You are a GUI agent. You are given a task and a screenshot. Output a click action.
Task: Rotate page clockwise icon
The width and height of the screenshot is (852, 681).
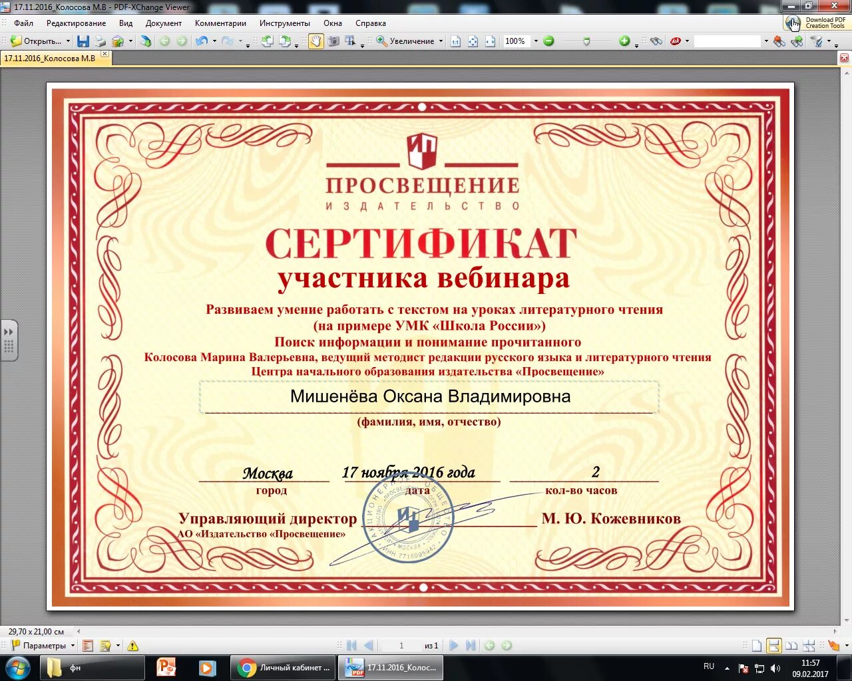pos(285,41)
